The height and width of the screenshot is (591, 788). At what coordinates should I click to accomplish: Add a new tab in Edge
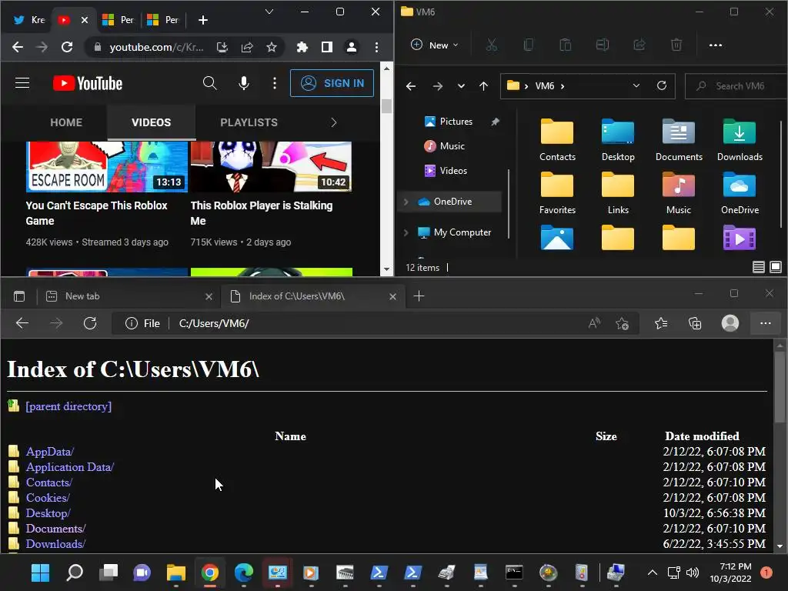pyautogui.click(x=419, y=296)
